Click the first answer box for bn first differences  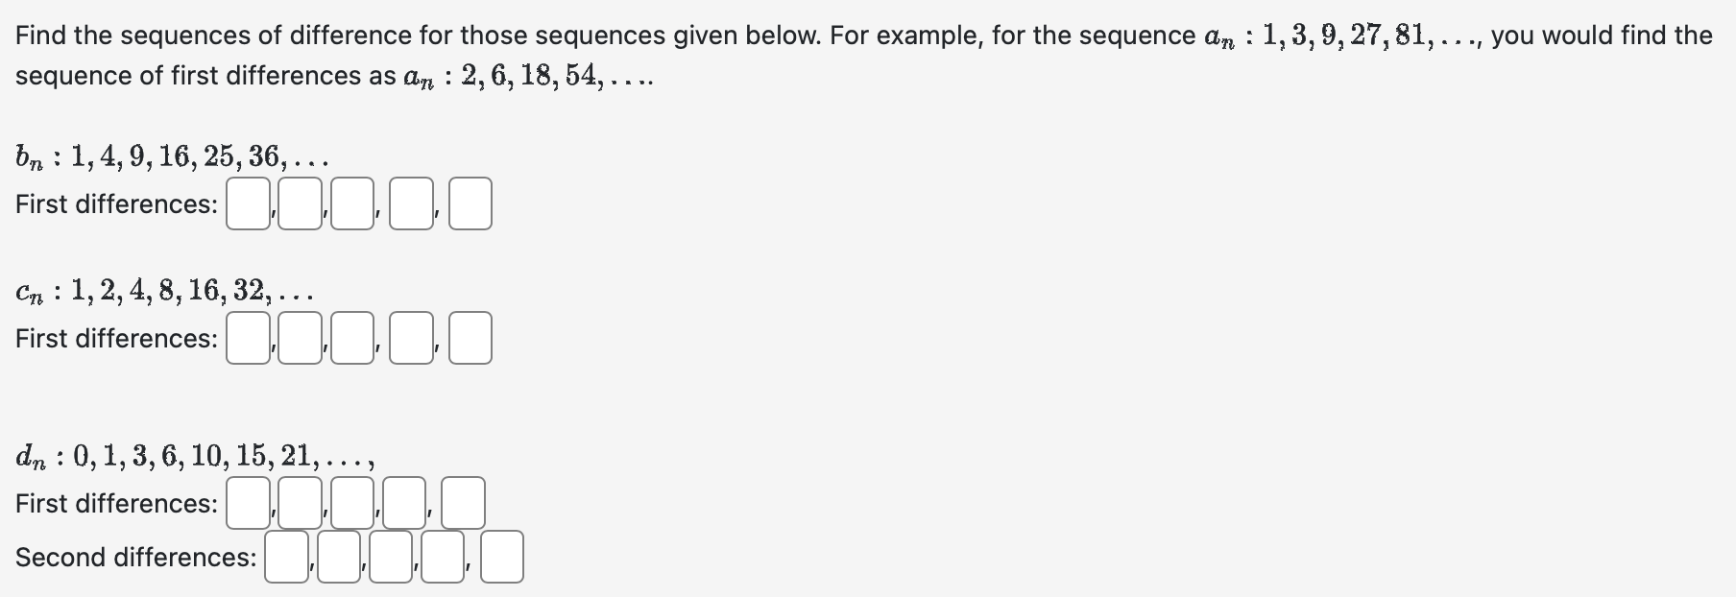pos(248,203)
